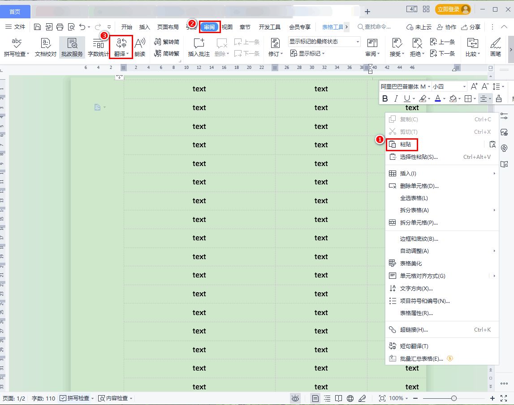514x405 pixels.
Task: Adjust the zoom slider handle
Action: click(x=454, y=398)
